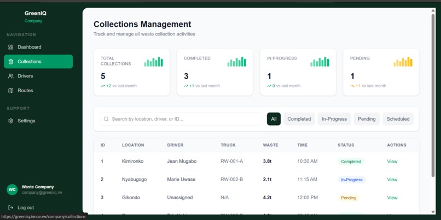Click Total Collections bar chart icon
Viewport: 441px width, 220px height.
pos(154,62)
